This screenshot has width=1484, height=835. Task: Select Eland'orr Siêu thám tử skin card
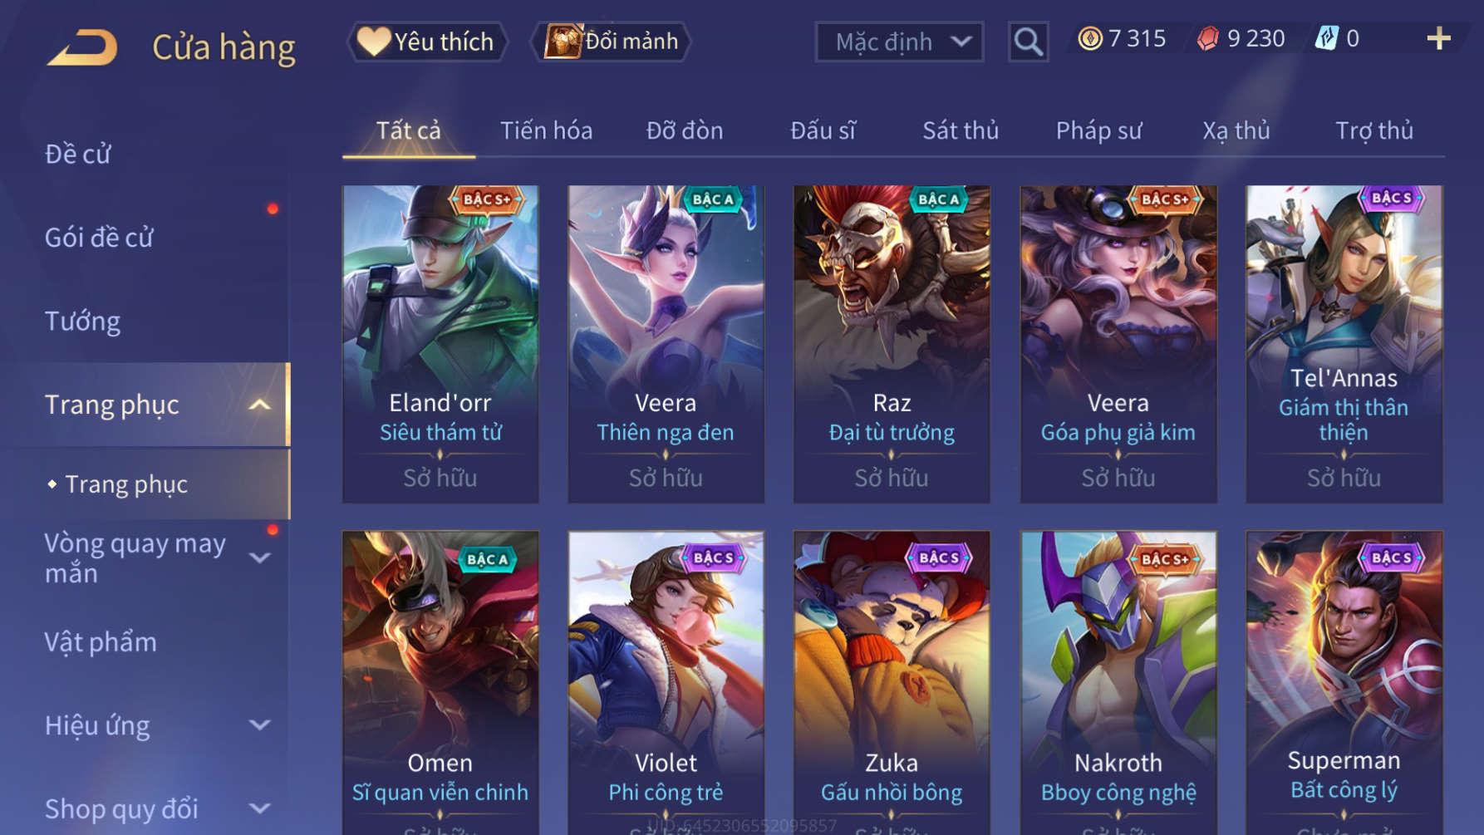(x=440, y=344)
